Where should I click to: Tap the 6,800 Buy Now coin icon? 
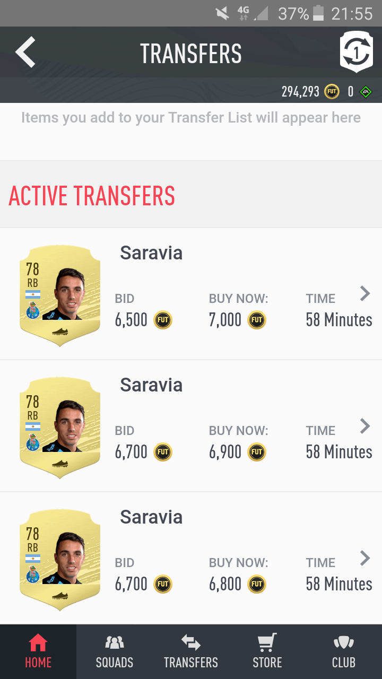257,584
